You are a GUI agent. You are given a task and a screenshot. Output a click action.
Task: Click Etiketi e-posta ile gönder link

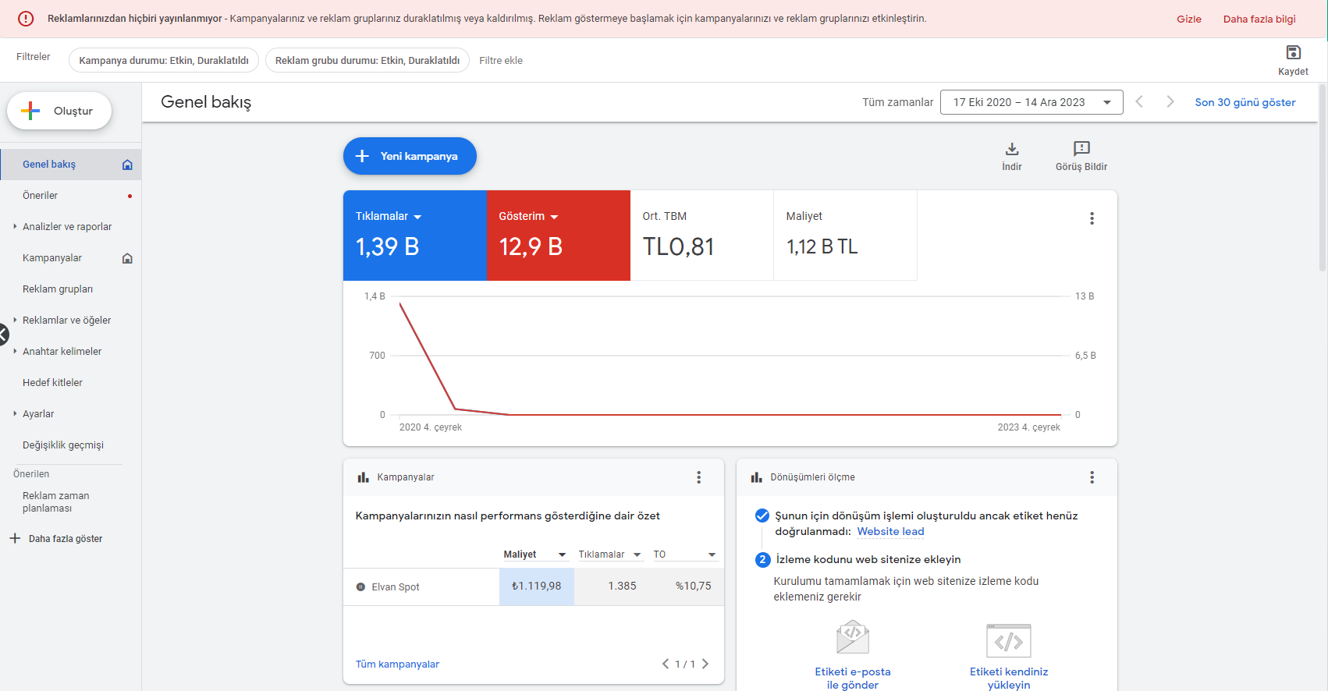click(853, 678)
